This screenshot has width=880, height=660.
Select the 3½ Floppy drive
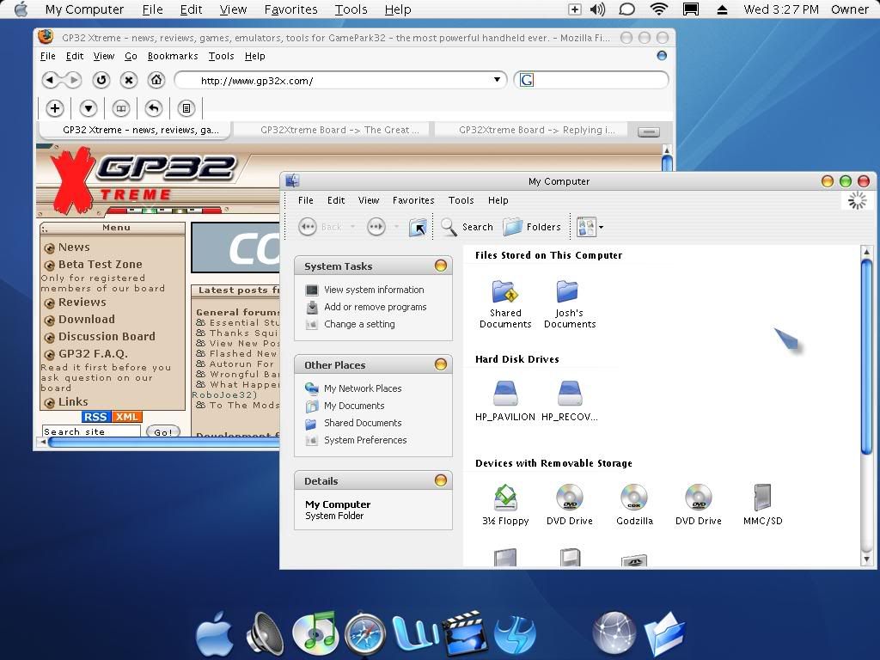click(x=505, y=505)
